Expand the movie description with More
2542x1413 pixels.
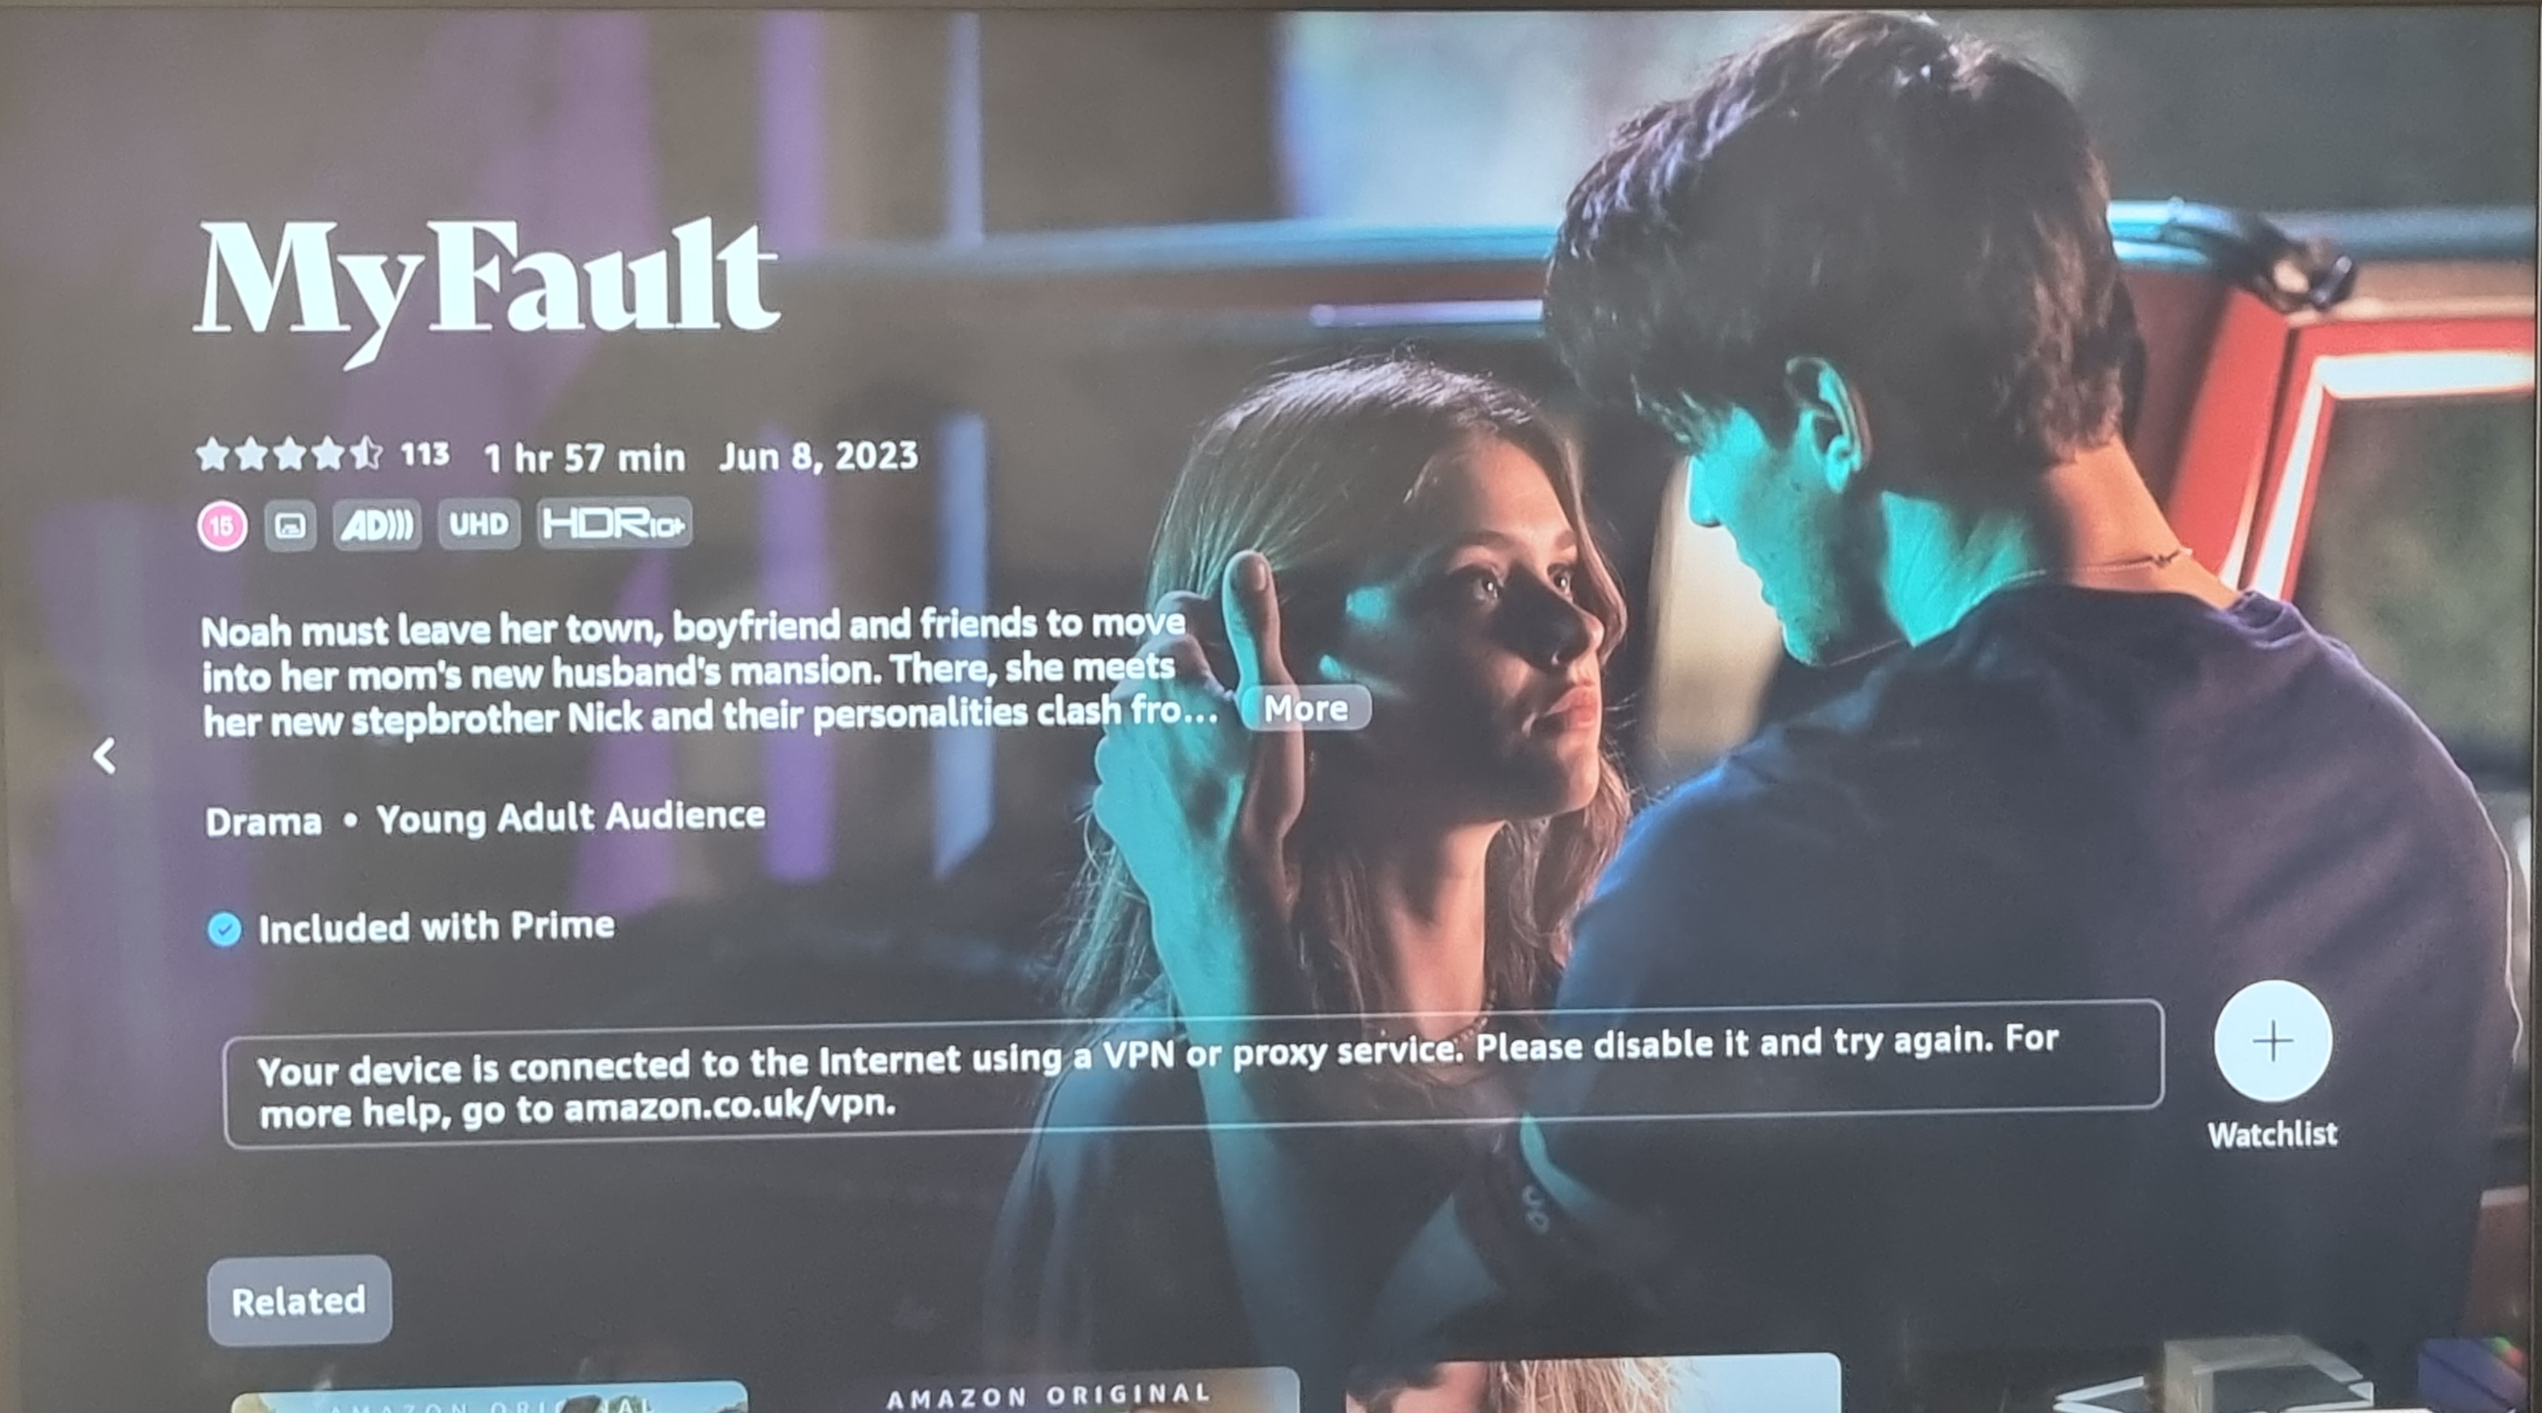click(1306, 708)
